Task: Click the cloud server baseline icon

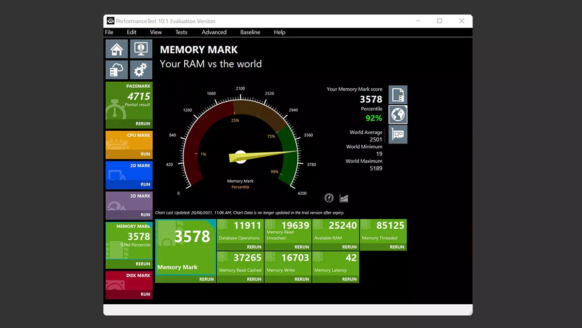Action: point(117,70)
